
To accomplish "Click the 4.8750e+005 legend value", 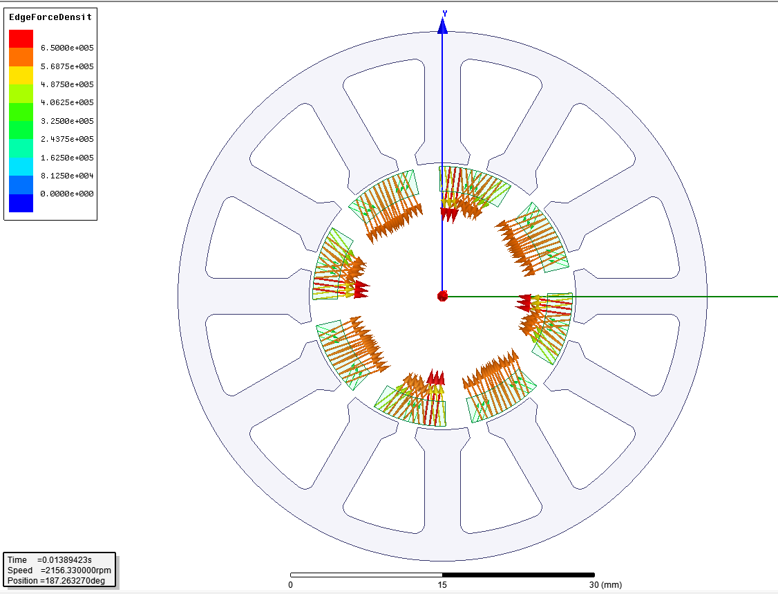I will click(x=67, y=84).
